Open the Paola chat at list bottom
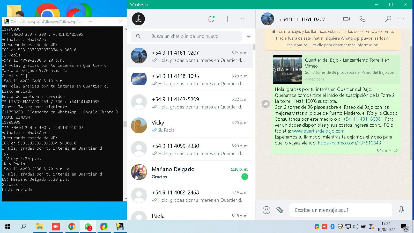This screenshot has height=233, width=414. click(x=190, y=214)
